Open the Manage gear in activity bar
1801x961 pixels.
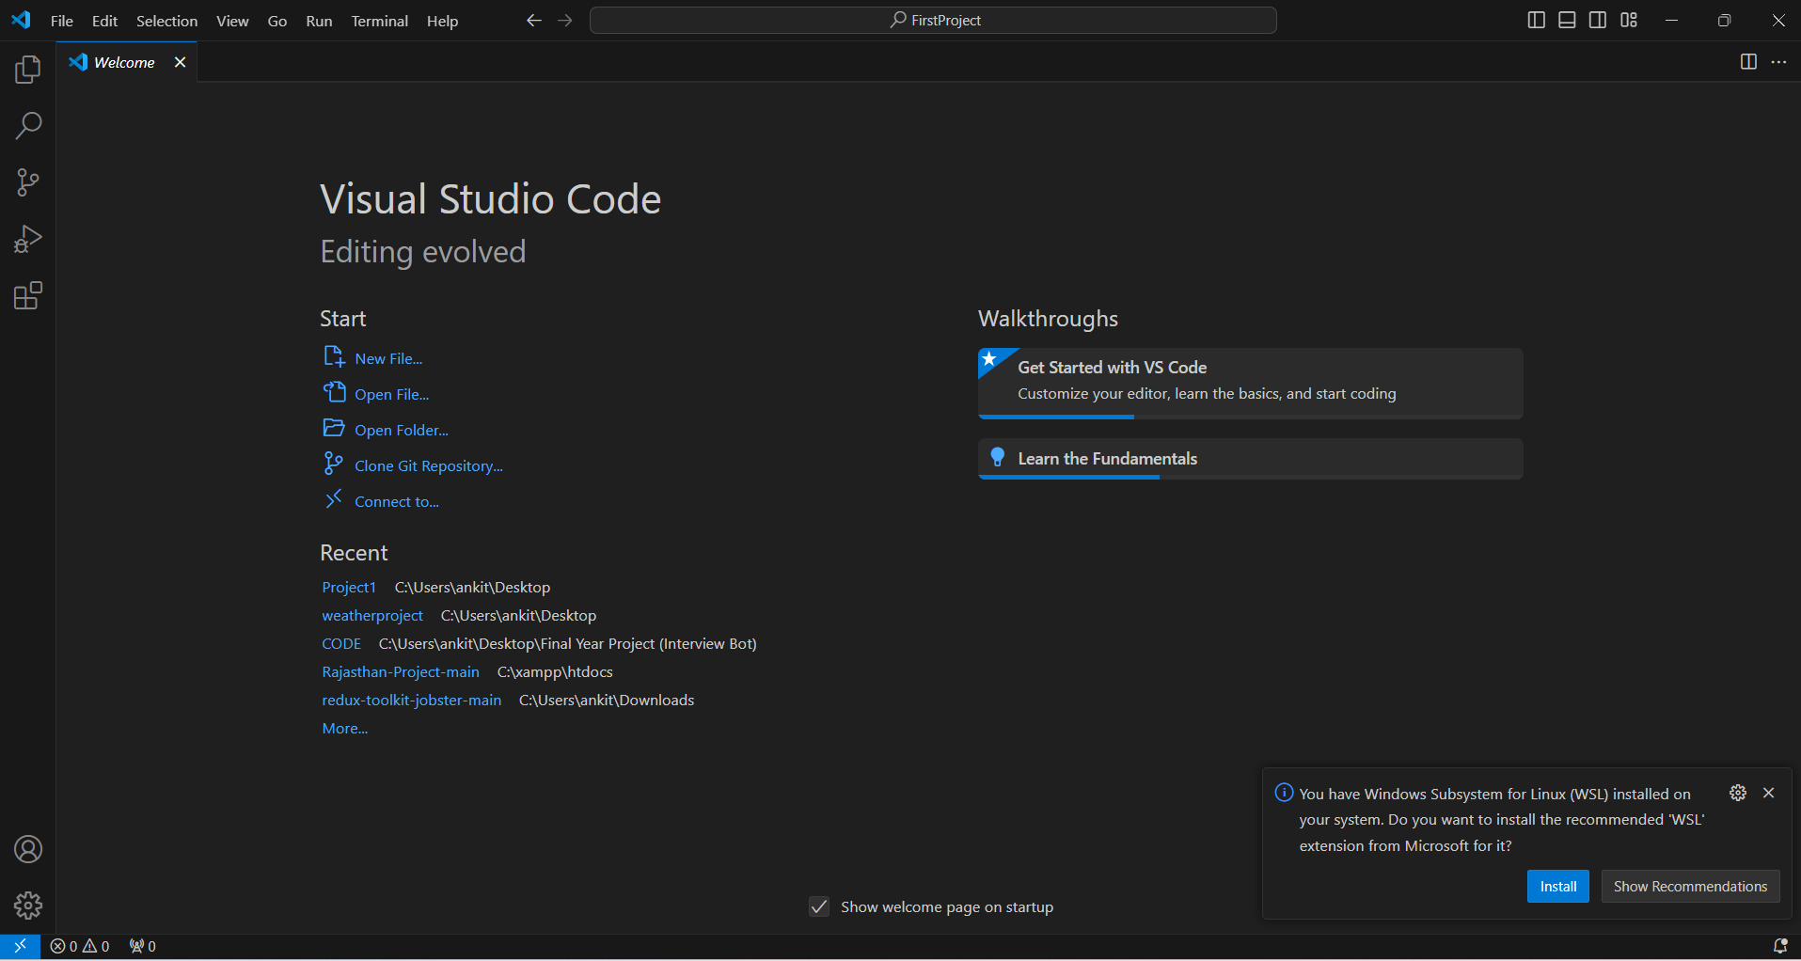[28, 906]
